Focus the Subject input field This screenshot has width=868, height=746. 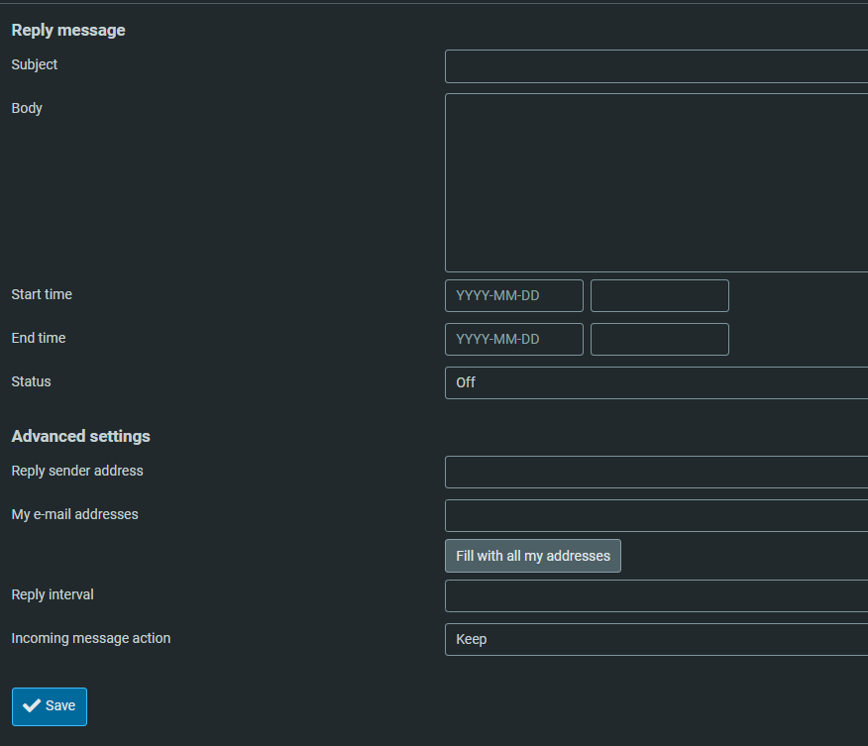point(656,66)
